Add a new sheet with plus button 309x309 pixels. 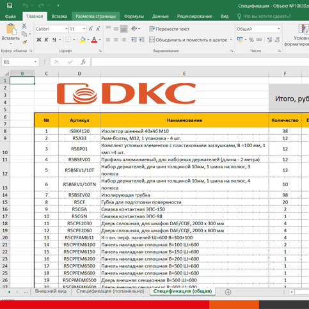(228, 292)
